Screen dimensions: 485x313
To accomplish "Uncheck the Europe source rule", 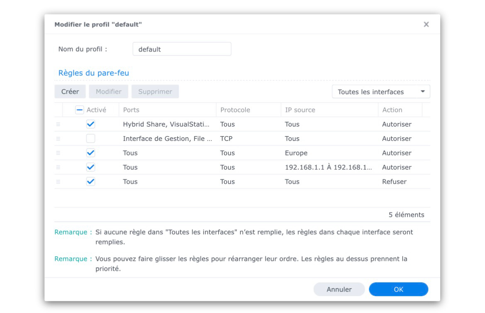I will pyautogui.click(x=90, y=153).
